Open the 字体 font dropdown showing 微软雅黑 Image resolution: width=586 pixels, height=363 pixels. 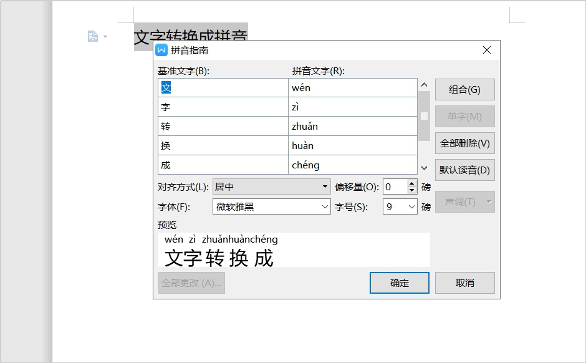pos(325,206)
